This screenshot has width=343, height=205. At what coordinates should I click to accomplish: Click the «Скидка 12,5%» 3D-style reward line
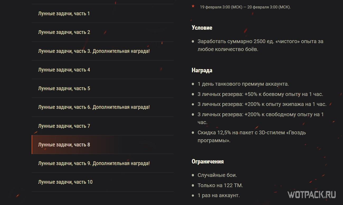click(x=251, y=132)
